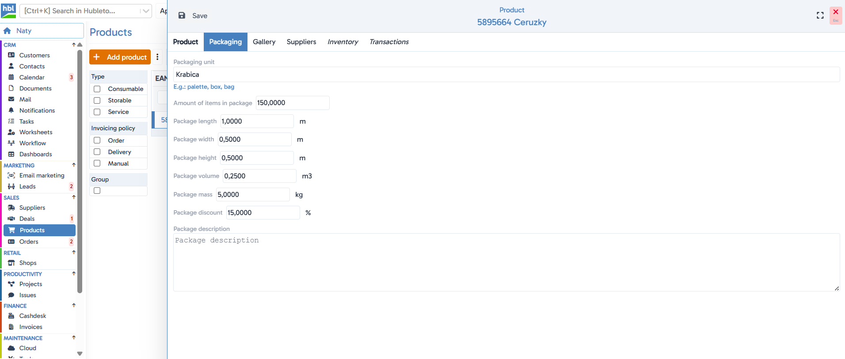
Task: Click the Save floppy disk icon
Action: [x=182, y=15]
